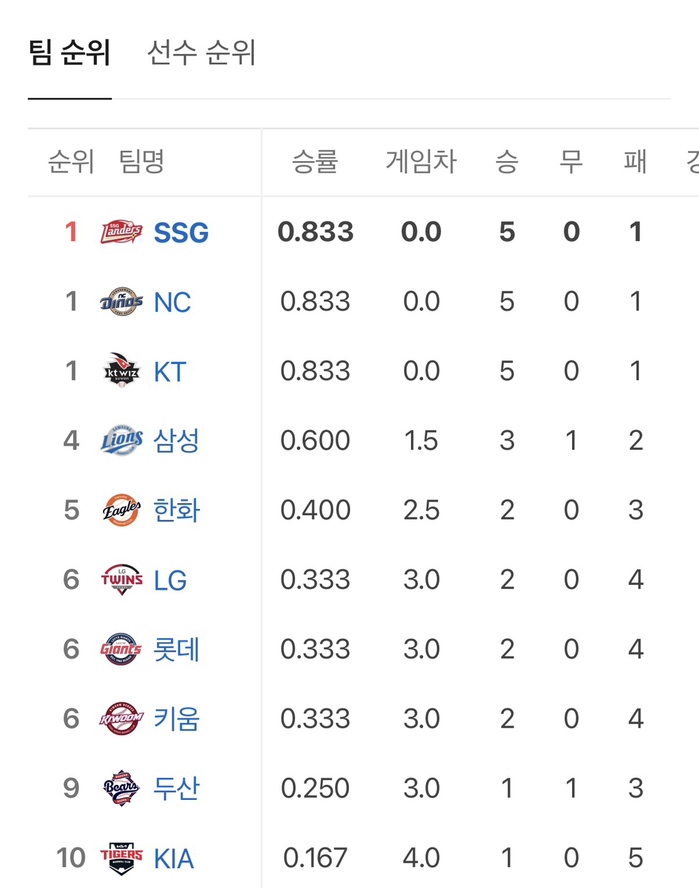The image size is (699, 888).
Task: Switch to the 선수 순위 tab
Action: pyautogui.click(x=201, y=53)
